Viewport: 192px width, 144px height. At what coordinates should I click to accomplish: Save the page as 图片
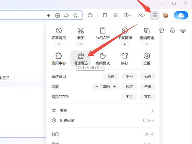129,96
